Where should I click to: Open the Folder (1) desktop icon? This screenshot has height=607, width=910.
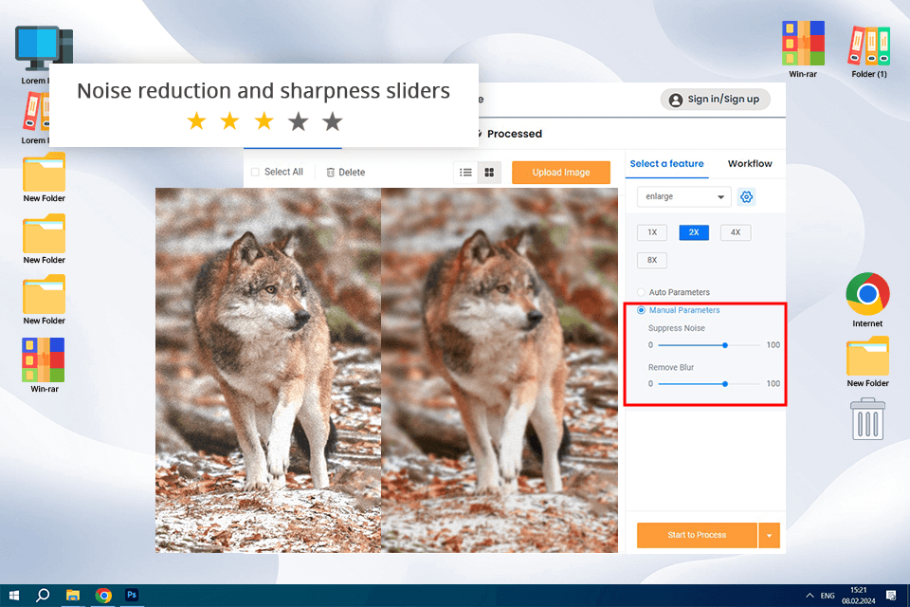coord(869,46)
